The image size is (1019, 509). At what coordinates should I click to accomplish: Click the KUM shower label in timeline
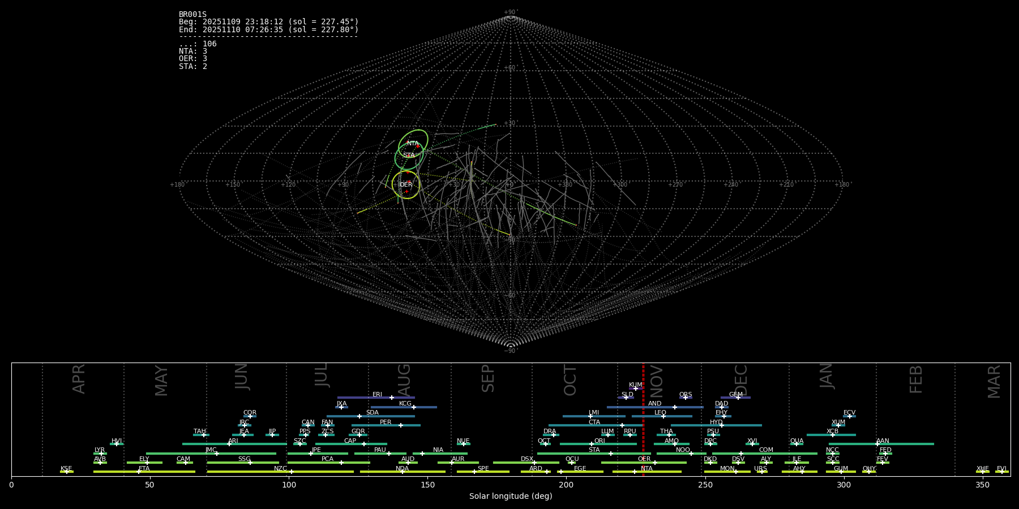pyautogui.click(x=636, y=385)
